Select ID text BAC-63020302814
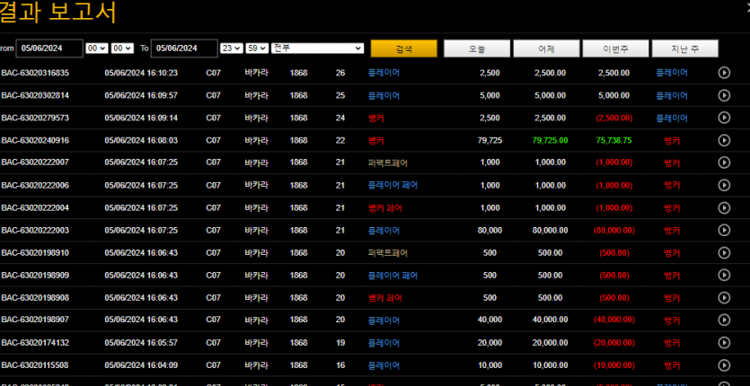This screenshot has height=386, width=750. click(35, 96)
